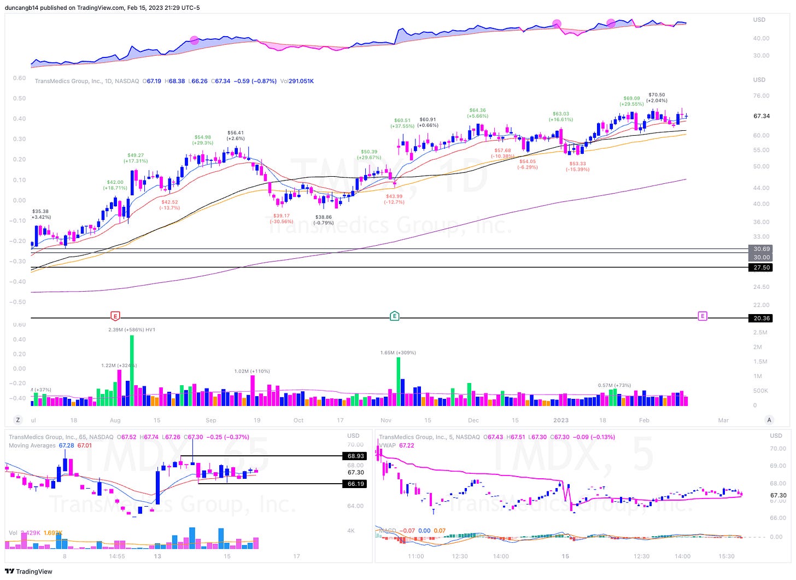Click the $54.98 (+29.3%) annotation
Screen dimensions: 796x580
click(203, 140)
